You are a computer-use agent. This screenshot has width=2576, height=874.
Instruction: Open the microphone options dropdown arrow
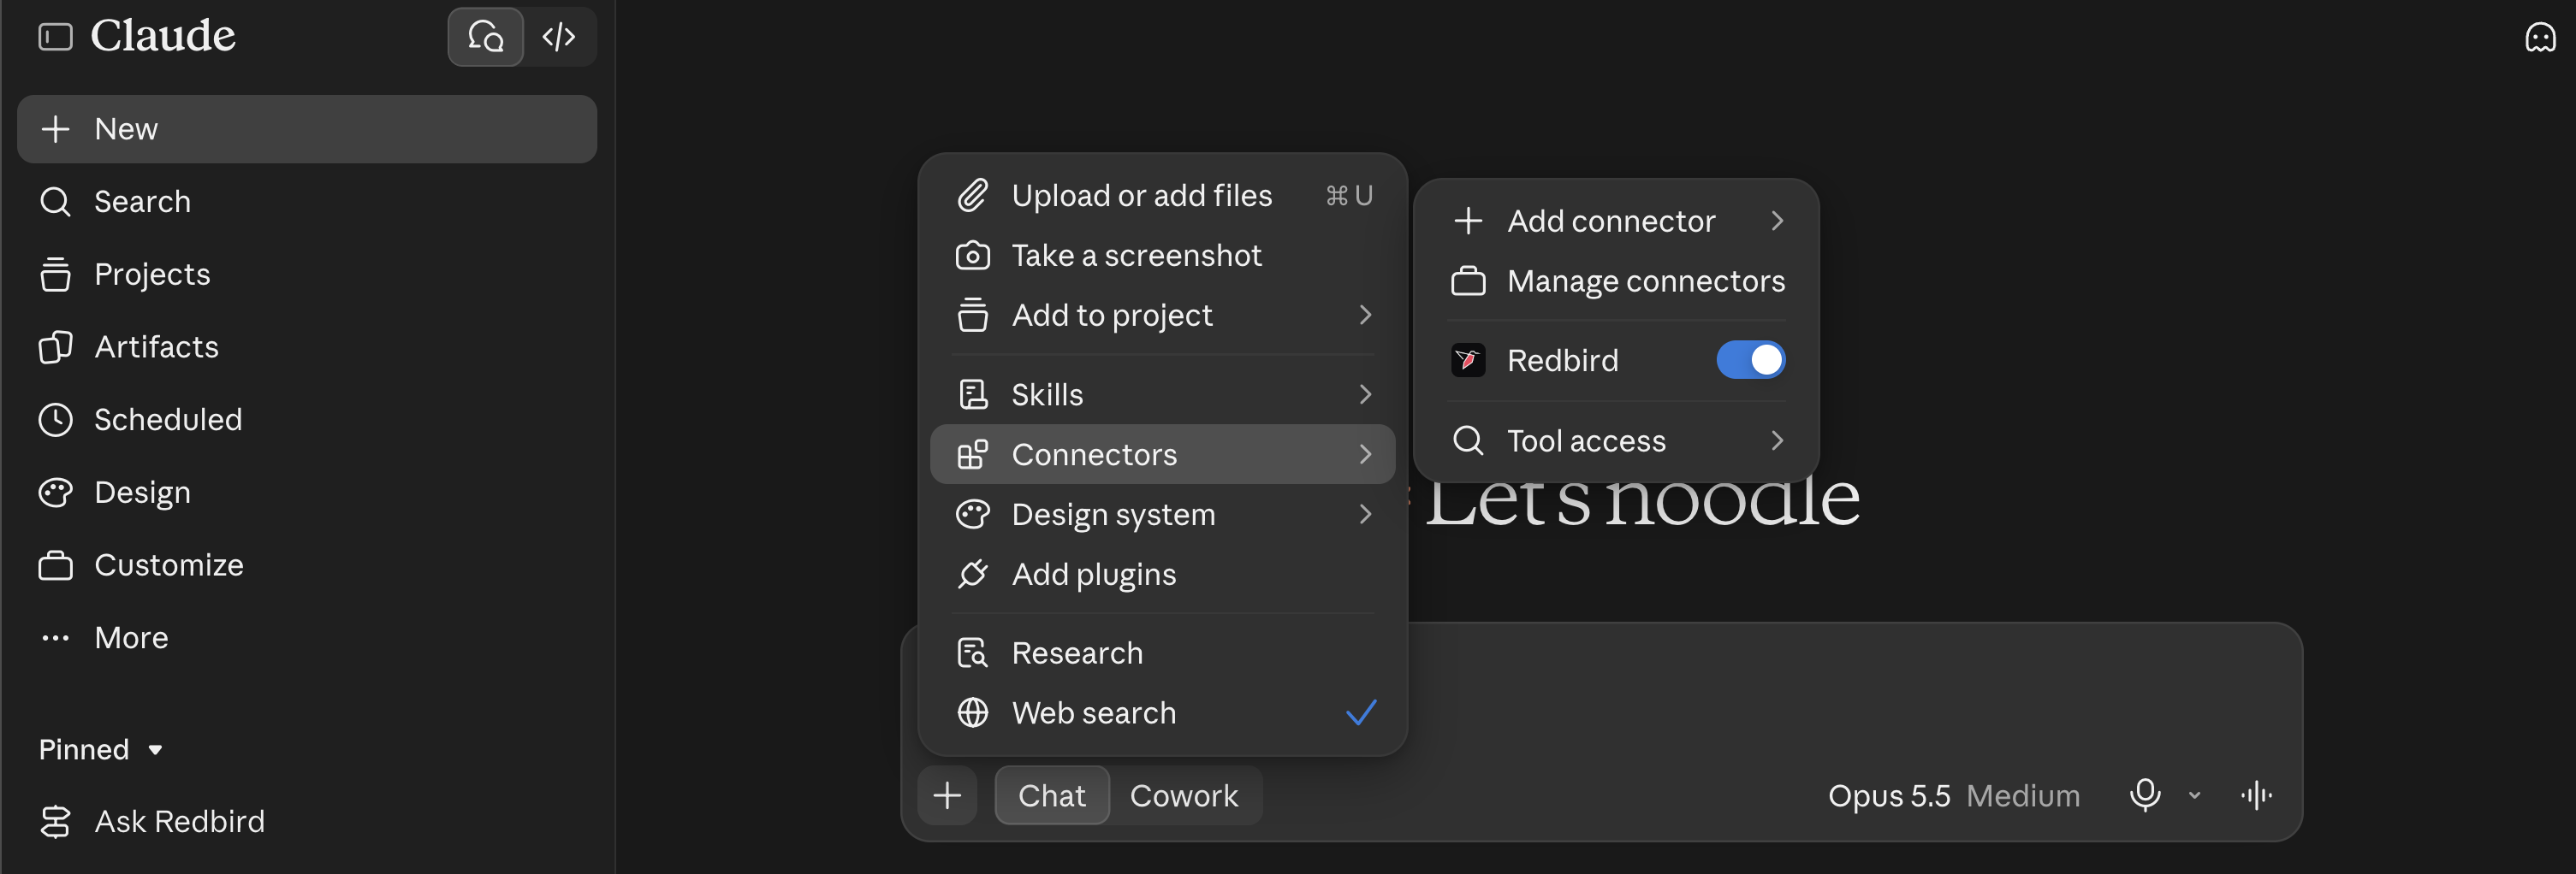(2194, 796)
